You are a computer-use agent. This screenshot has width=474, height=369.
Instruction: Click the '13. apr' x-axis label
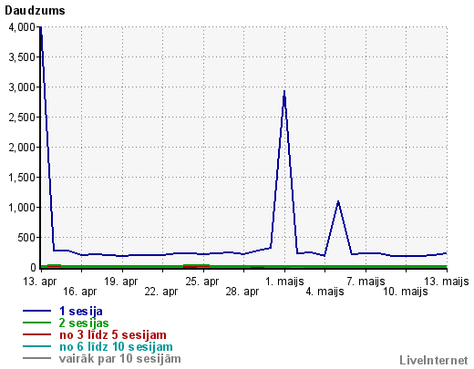click(40, 282)
